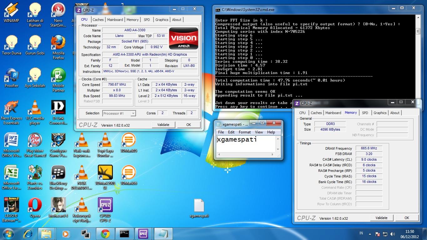Open Kukuruyuk media file desktop icon
The height and width of the screenshot is (240, 427).
click(x=82, y=210)
